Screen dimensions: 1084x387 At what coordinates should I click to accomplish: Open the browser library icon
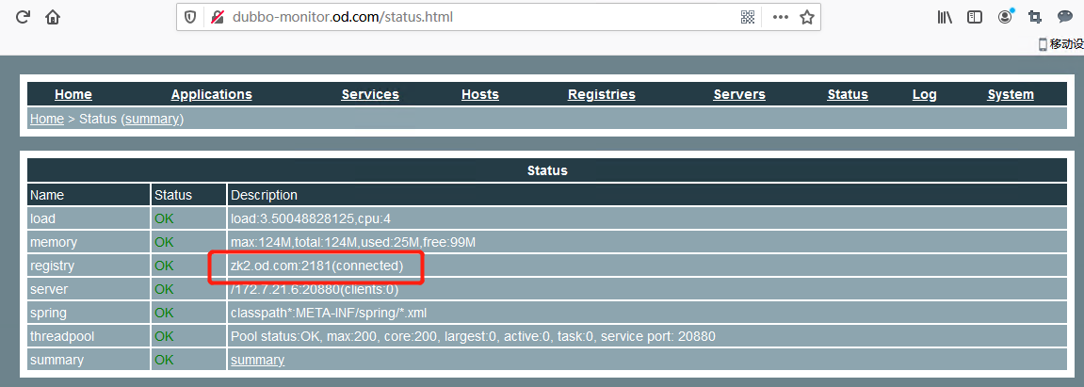click(x=946, y=17)
